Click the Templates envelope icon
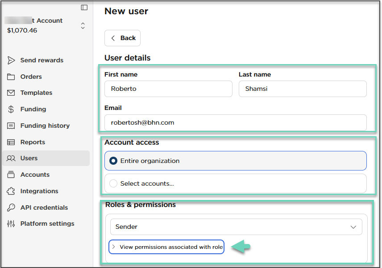The image size is (382, 268). click(11, 93)
